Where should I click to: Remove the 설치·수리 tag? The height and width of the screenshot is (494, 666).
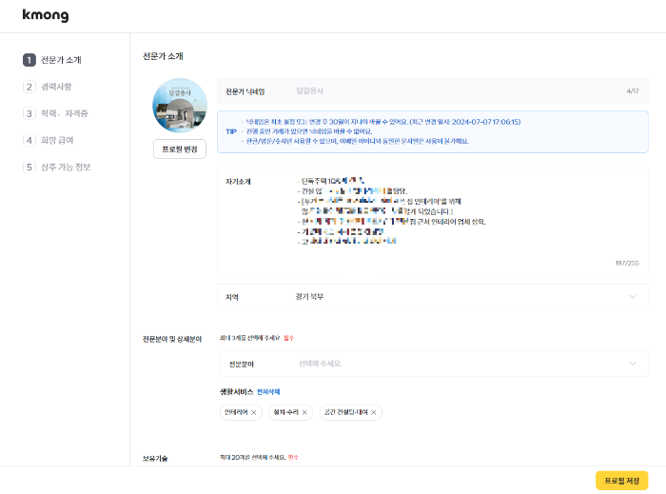click(x=304, y=412)
